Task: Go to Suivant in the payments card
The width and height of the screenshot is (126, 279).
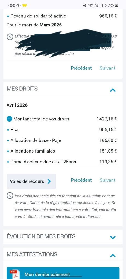Action: pyautogui.click(x=107, y=68)
